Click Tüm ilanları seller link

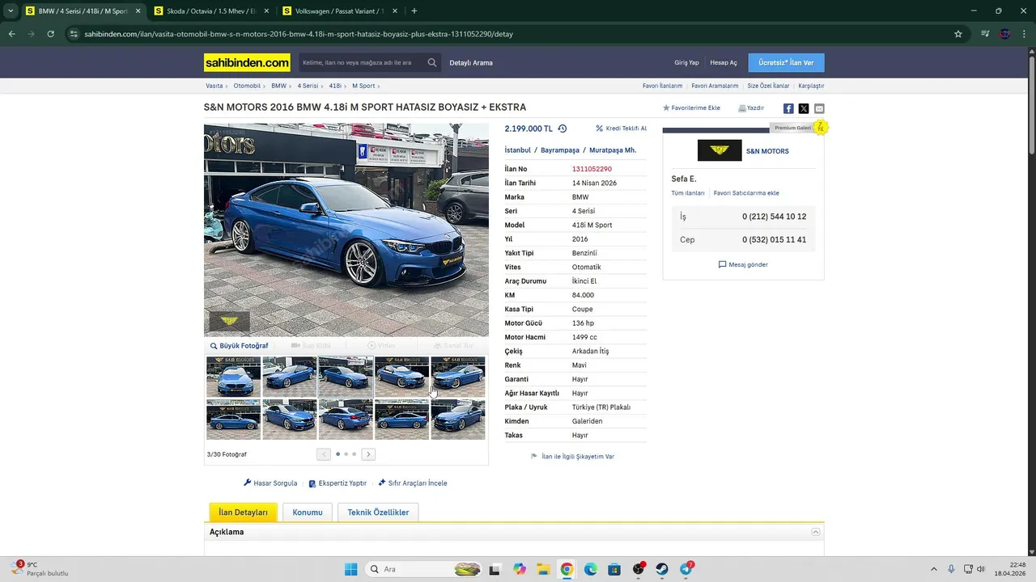click(688, 193)
